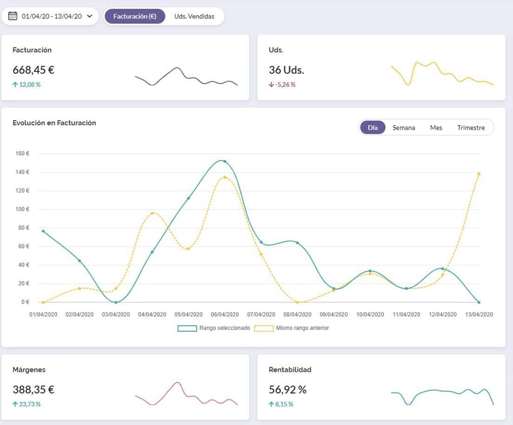
Task: Open the Márgenes pink sparkline chart
Action: (186, 393)
